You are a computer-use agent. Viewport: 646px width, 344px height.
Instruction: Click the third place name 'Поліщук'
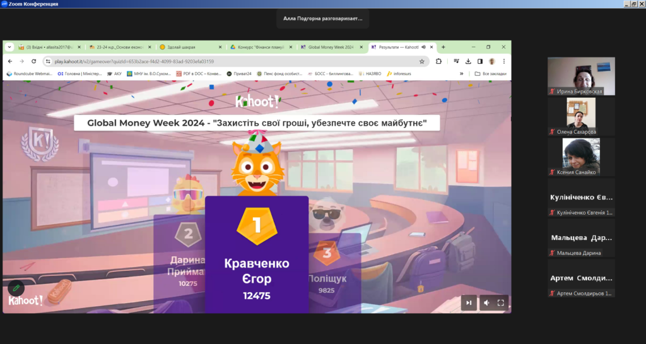[x=327, y=278]
